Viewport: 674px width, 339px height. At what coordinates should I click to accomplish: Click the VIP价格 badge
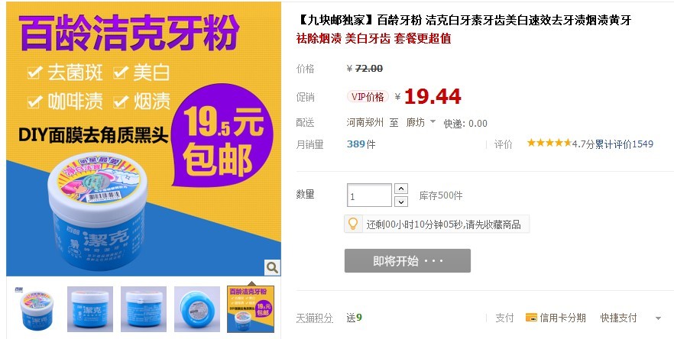[x=368, y=97]
